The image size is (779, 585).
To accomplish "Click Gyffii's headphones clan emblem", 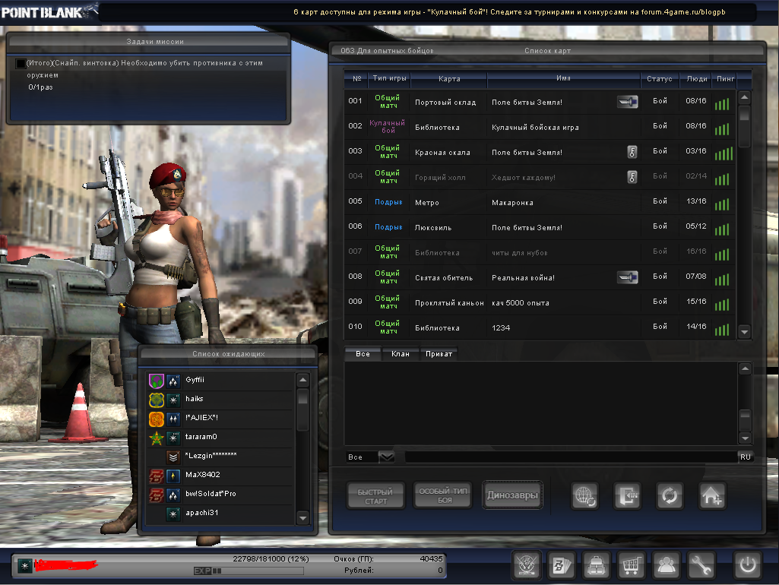I will (x=157, y=381).
